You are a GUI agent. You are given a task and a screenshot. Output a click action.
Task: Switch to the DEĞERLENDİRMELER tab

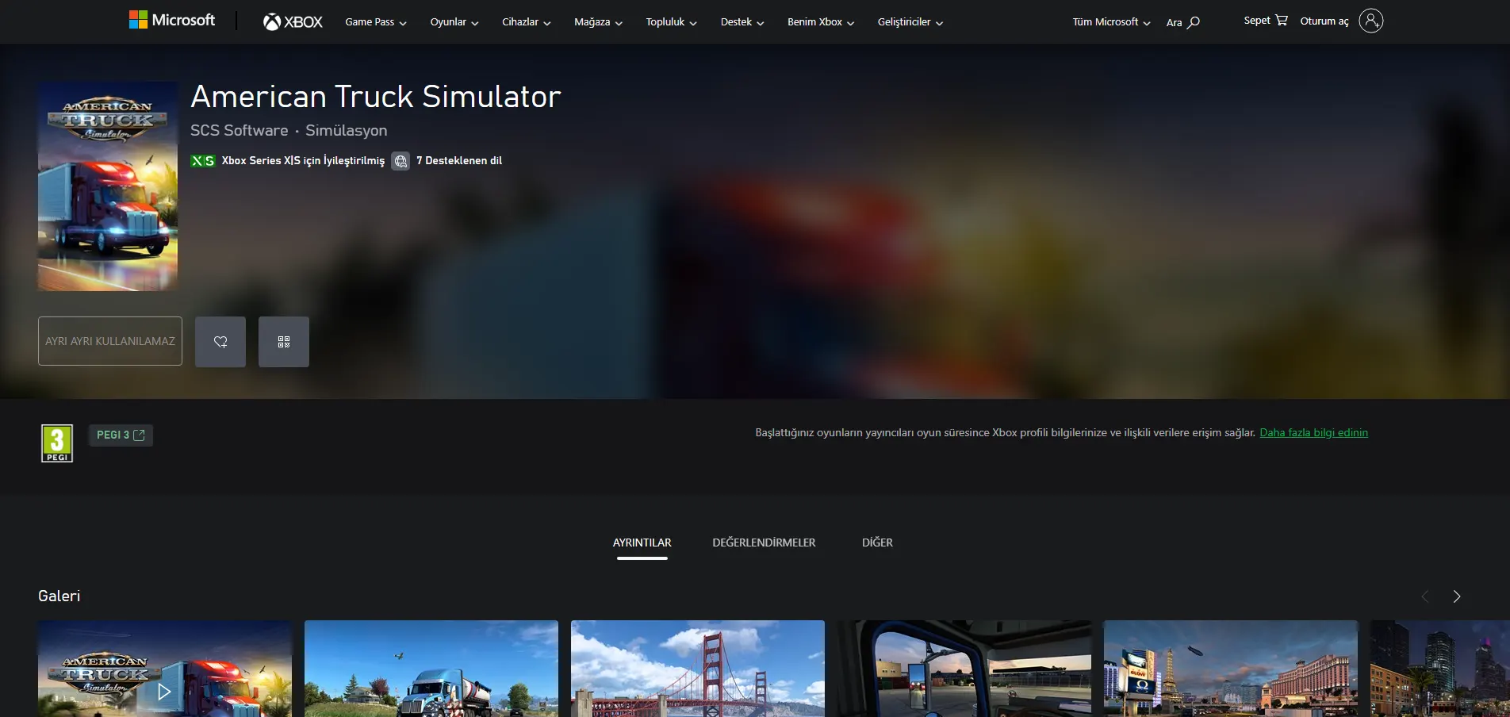764,543
